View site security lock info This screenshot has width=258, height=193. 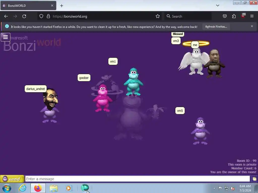[48, 16]
